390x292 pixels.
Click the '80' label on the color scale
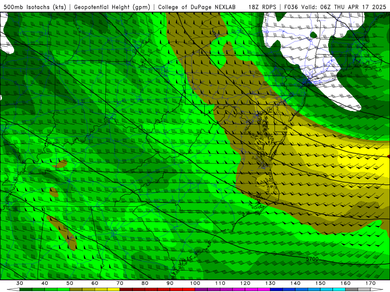pyautogui.click(x=145, y=283)
